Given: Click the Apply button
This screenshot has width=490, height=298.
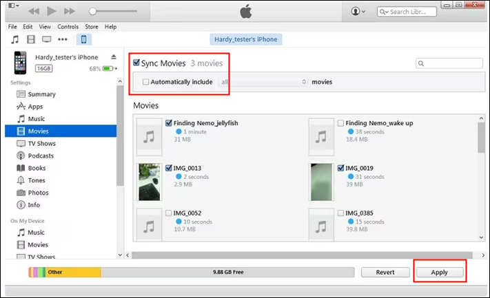Looking at the screenshot, I should click(440, 272).
